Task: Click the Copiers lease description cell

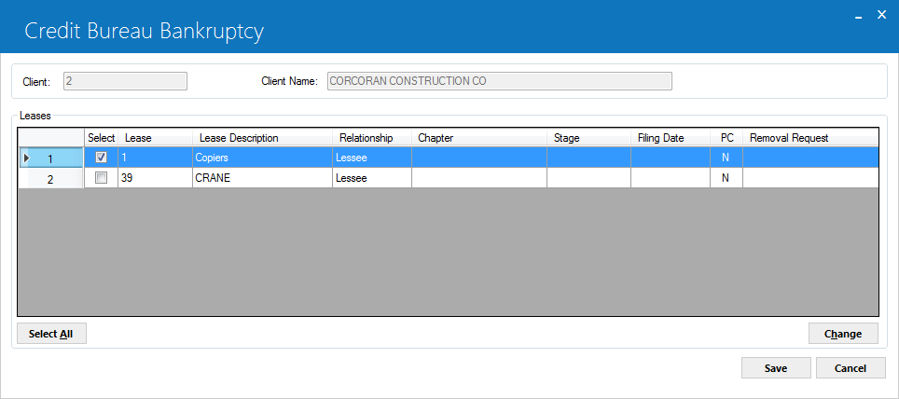Action: [263, 157]
